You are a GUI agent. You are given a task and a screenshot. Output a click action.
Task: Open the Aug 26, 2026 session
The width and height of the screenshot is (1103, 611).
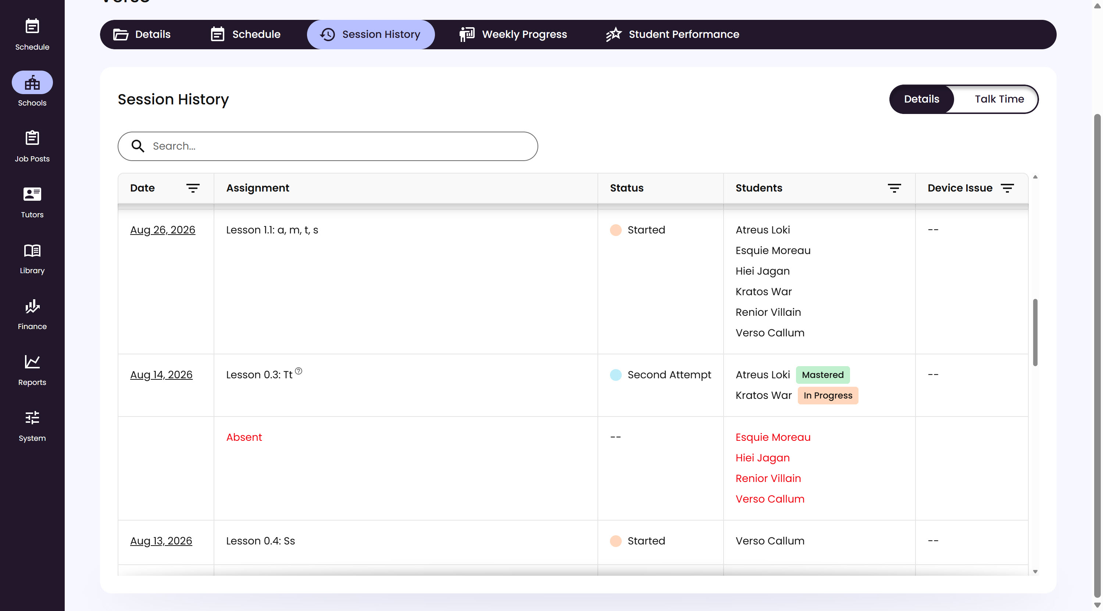click(x=163, y=230)
